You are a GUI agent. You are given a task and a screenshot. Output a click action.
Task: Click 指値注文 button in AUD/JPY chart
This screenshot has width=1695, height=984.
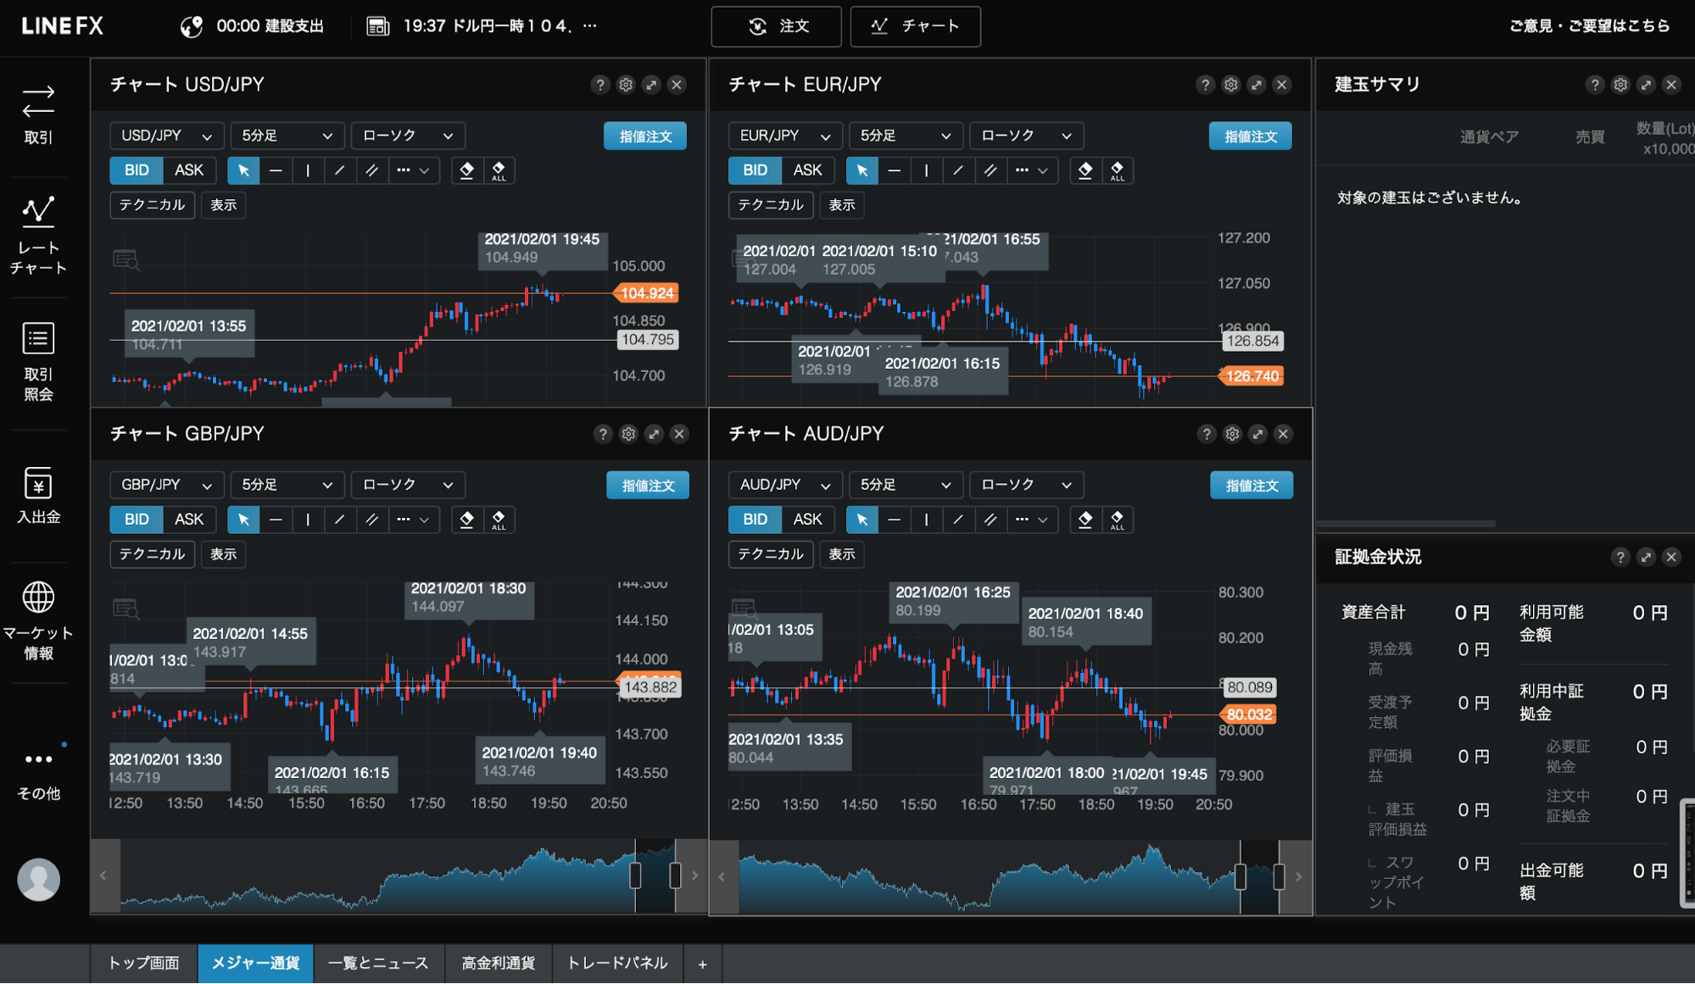click(1252, 486)
